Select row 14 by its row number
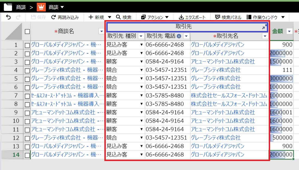The height and width of the screenshot is (170, 299). [12, 155]
